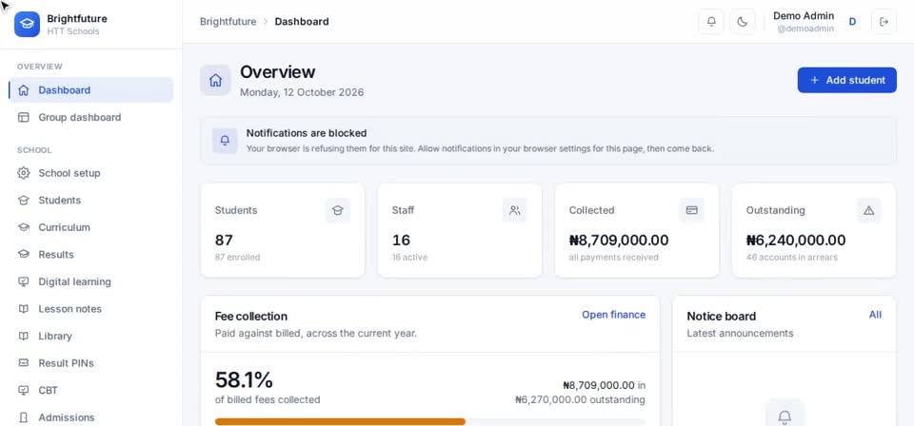914x426 pixels.
Task: Open Result PINs menu item
Action: pyautogui.click(x=91, y=363)
